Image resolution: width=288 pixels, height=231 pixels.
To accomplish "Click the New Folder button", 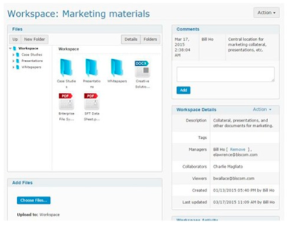I will pyautogui.click(x=34, y=39).
